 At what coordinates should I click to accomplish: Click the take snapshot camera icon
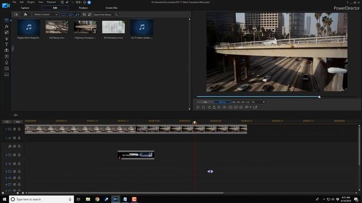coord(230,107)
